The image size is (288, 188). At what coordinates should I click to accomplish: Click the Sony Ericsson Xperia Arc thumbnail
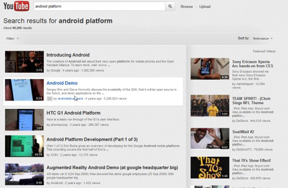(x=210, y=69)
